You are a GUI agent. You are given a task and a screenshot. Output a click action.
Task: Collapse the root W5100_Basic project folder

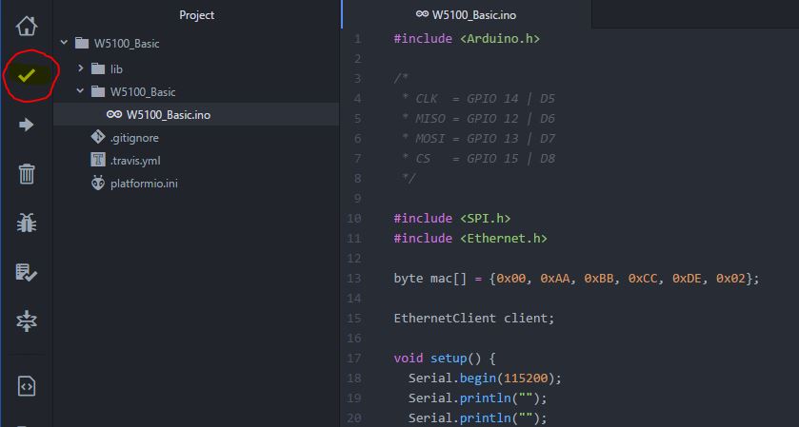[x=64, y=43]
